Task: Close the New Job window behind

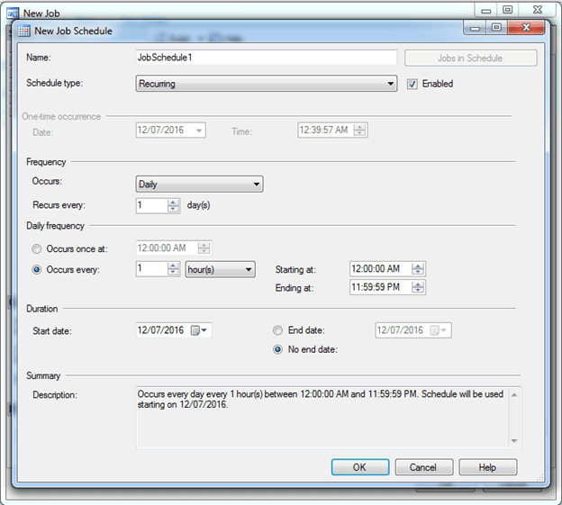Action: (538, 10)
